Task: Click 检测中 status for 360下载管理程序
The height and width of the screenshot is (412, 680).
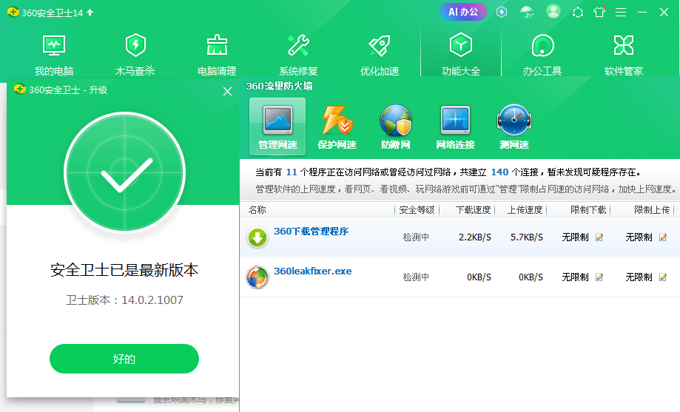Action: coord(416,237)
